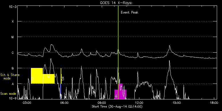The width and height of the screenshot is (222, 111).
Task: Click the M flare class axis label
Action: pos(13,37)
